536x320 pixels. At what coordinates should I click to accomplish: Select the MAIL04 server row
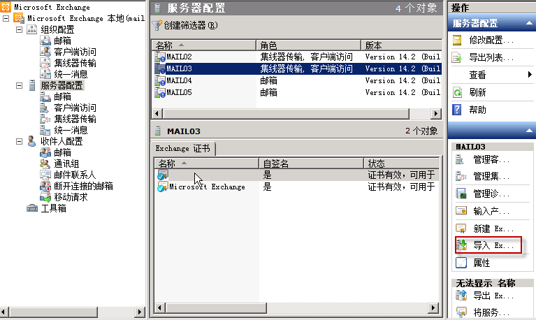point(297,80)
